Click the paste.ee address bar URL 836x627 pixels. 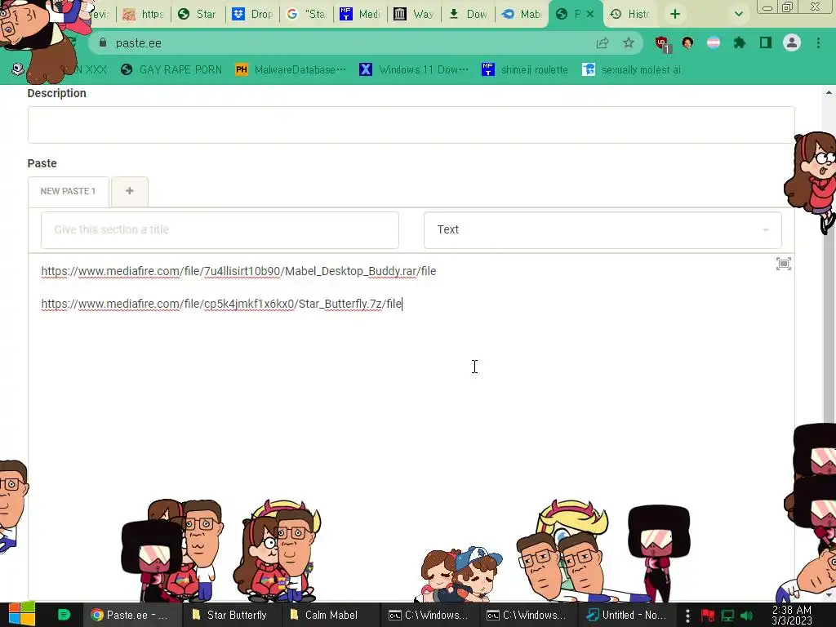(x=138, y=43)
